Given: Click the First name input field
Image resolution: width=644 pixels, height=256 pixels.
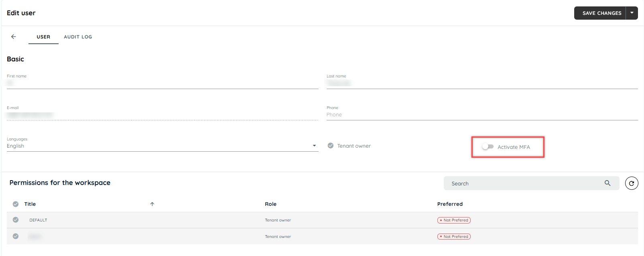Looking at the screenshot, I should tap(163, 83).
